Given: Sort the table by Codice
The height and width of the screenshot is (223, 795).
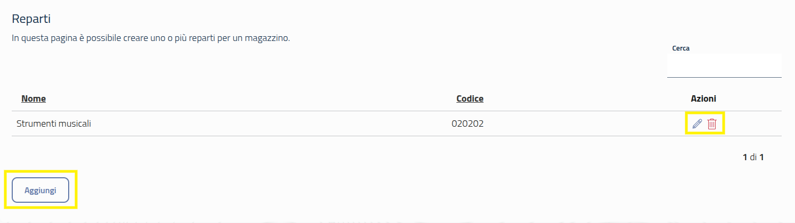Looking at the screenshot, I should (x=470, y=98).
